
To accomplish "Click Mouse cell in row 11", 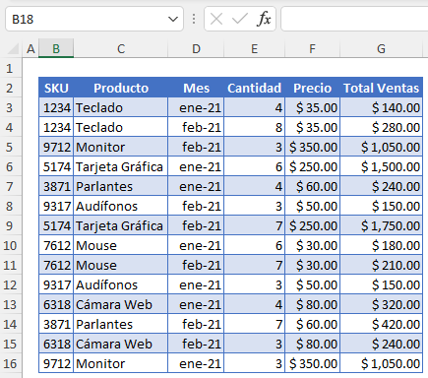I will tap(121, 265).
